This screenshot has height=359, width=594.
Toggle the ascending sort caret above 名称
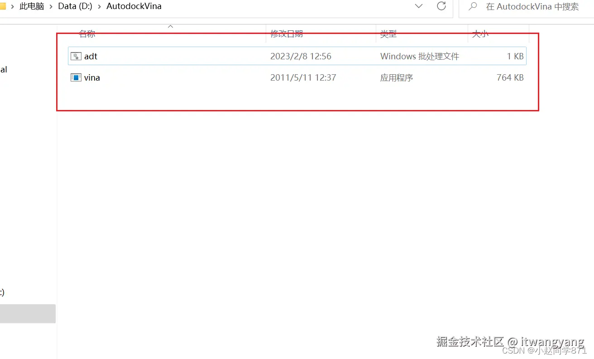pyautogui.click(x=170, y=26)
